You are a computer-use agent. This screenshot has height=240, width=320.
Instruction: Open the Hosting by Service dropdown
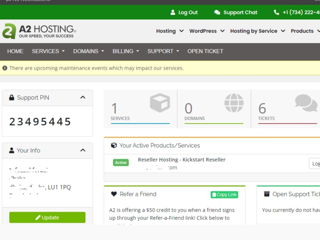[254, 31]
